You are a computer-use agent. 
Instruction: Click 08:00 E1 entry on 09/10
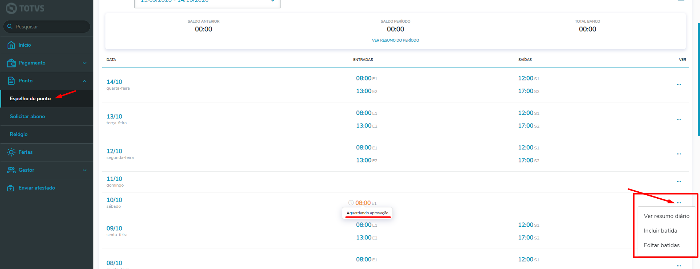pos(367,225)
